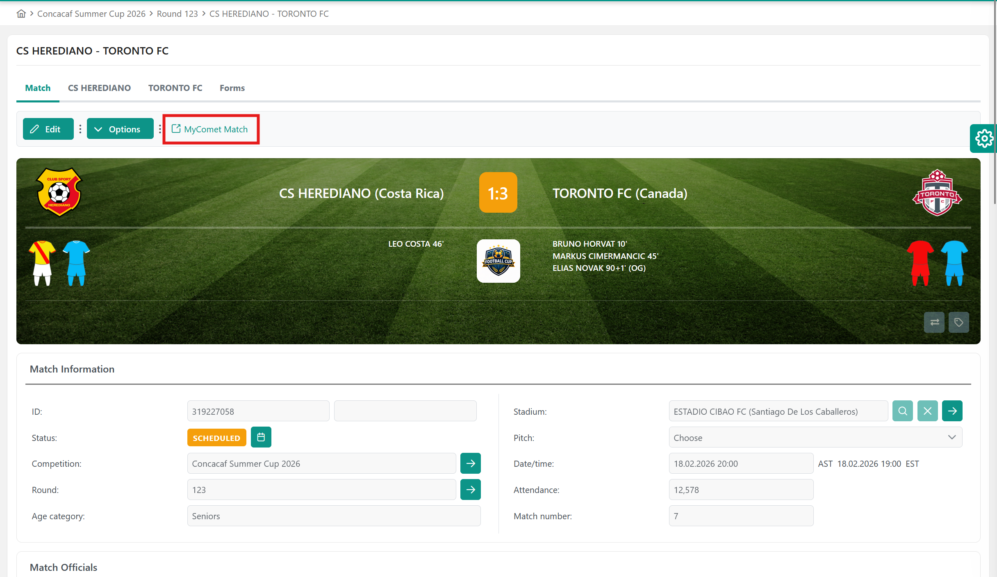Click the swap teams arrows icon
The width and height of the screenshot is (997, 577).
click(x=934, y=322)
